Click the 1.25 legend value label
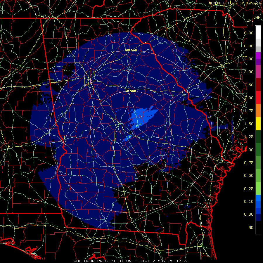263x263 pixels. click(249, 137)
